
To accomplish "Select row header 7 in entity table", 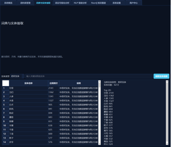I will pyautogui.click(x=6, y=113).
